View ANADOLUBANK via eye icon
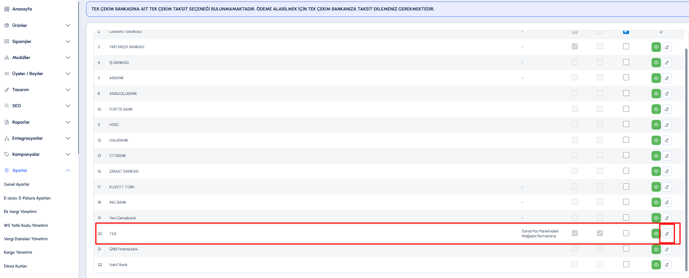Image resolution: width=689 pixels, height=278 pixels. [x=656, y=94]
